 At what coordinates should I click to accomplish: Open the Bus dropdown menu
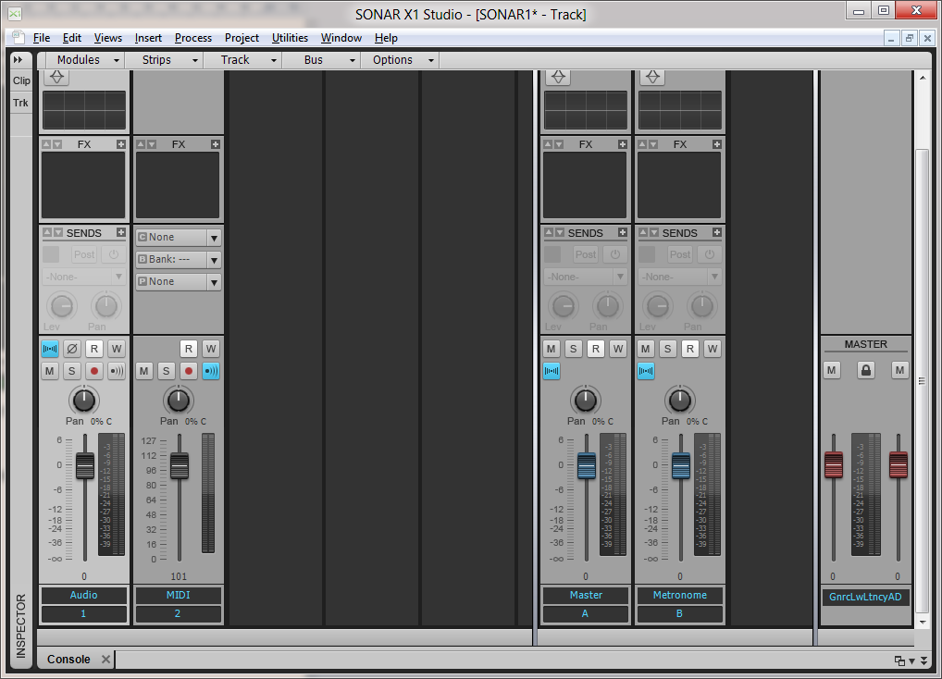coord(321,60)
